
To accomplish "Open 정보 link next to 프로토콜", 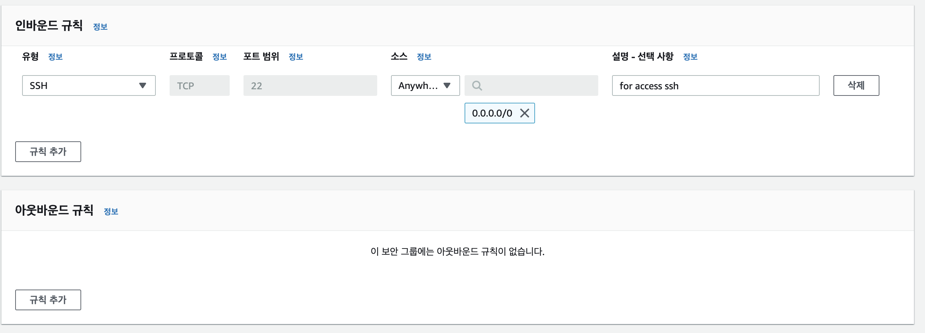I will [x=219, y=57].
